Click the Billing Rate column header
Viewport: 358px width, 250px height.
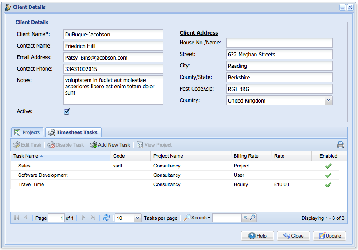point(251,156)
